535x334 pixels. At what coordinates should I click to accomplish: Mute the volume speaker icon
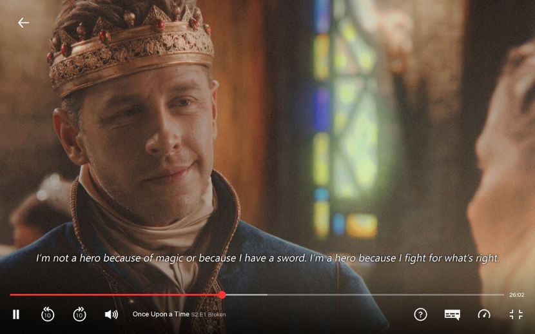tap(112, 314)
